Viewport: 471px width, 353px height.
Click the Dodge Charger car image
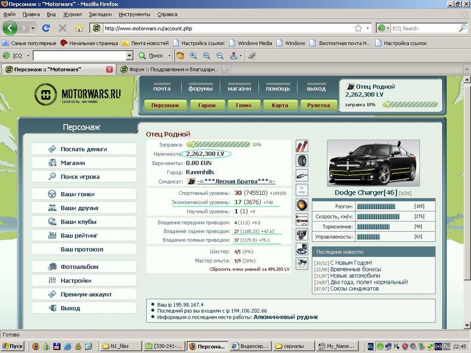[x=373, y=163]
